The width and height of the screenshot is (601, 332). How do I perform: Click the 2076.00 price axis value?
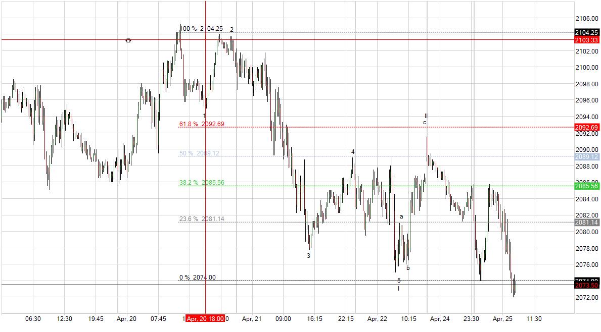[x=587, y=265]
